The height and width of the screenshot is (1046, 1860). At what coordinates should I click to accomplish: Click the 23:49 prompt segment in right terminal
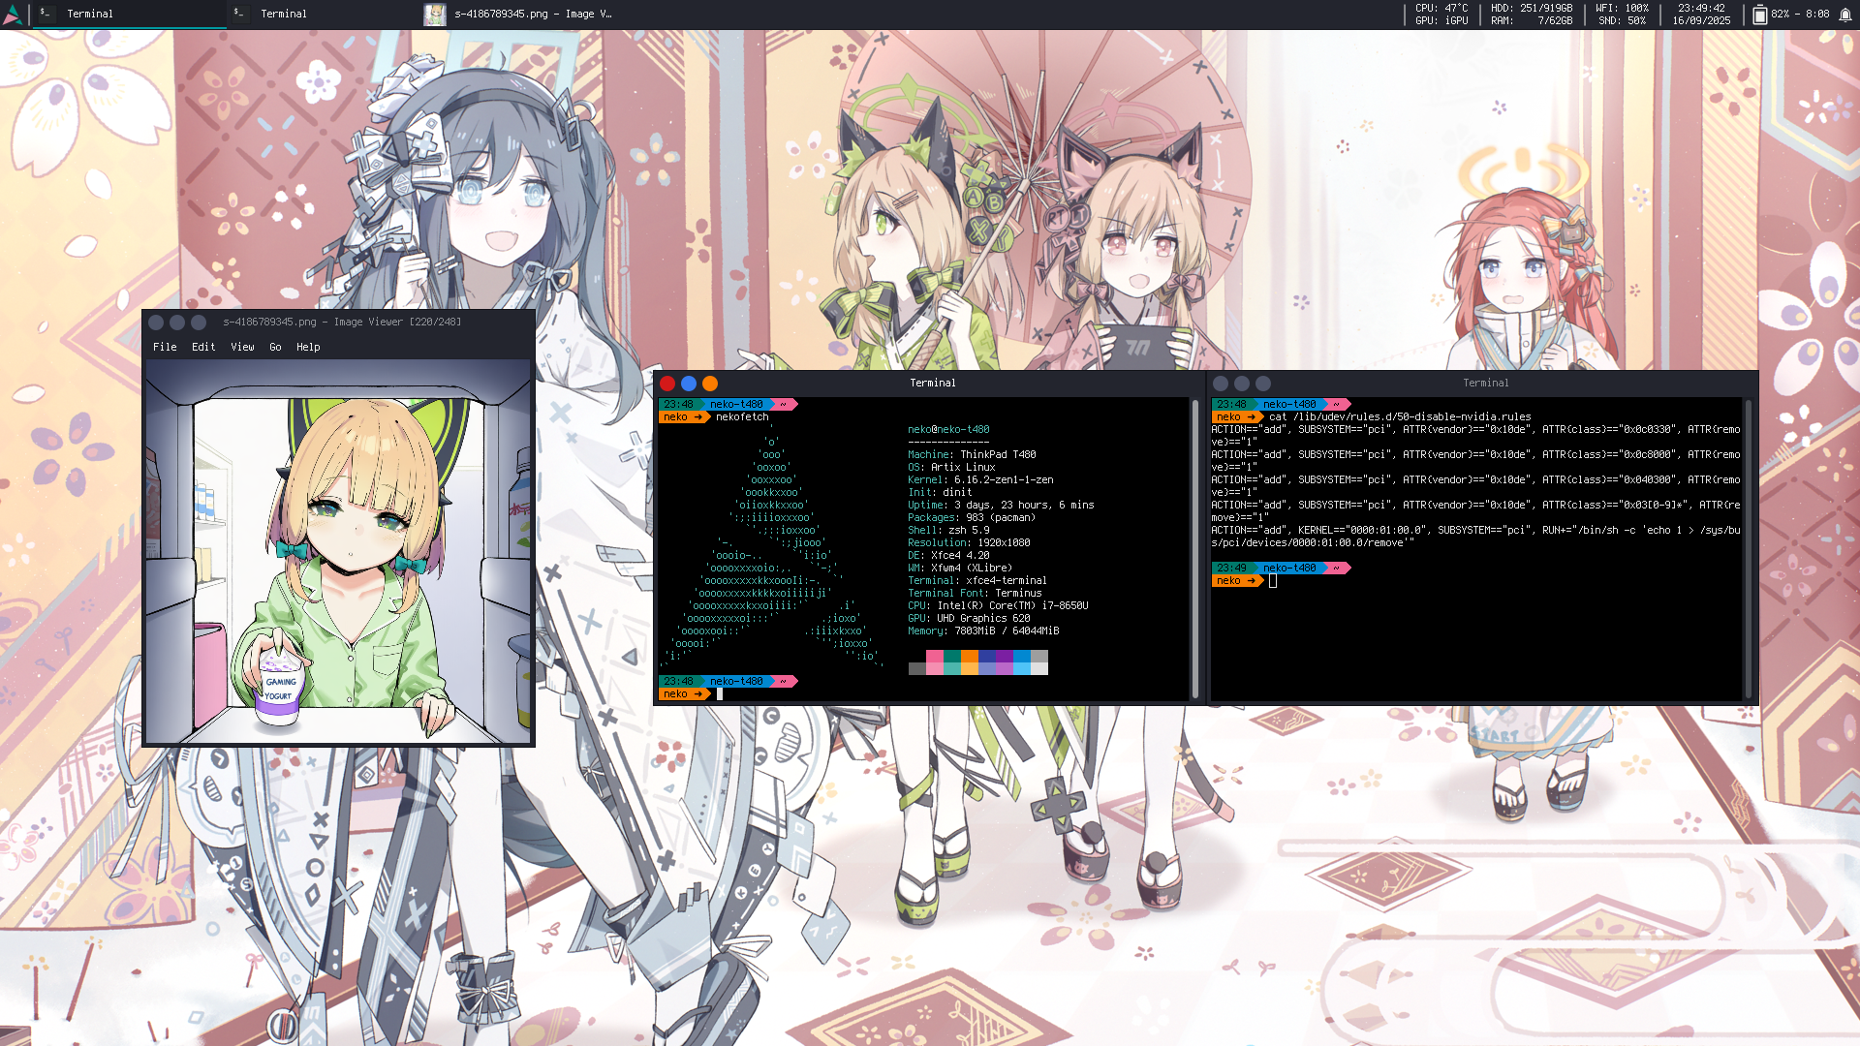click(1232, 569)
